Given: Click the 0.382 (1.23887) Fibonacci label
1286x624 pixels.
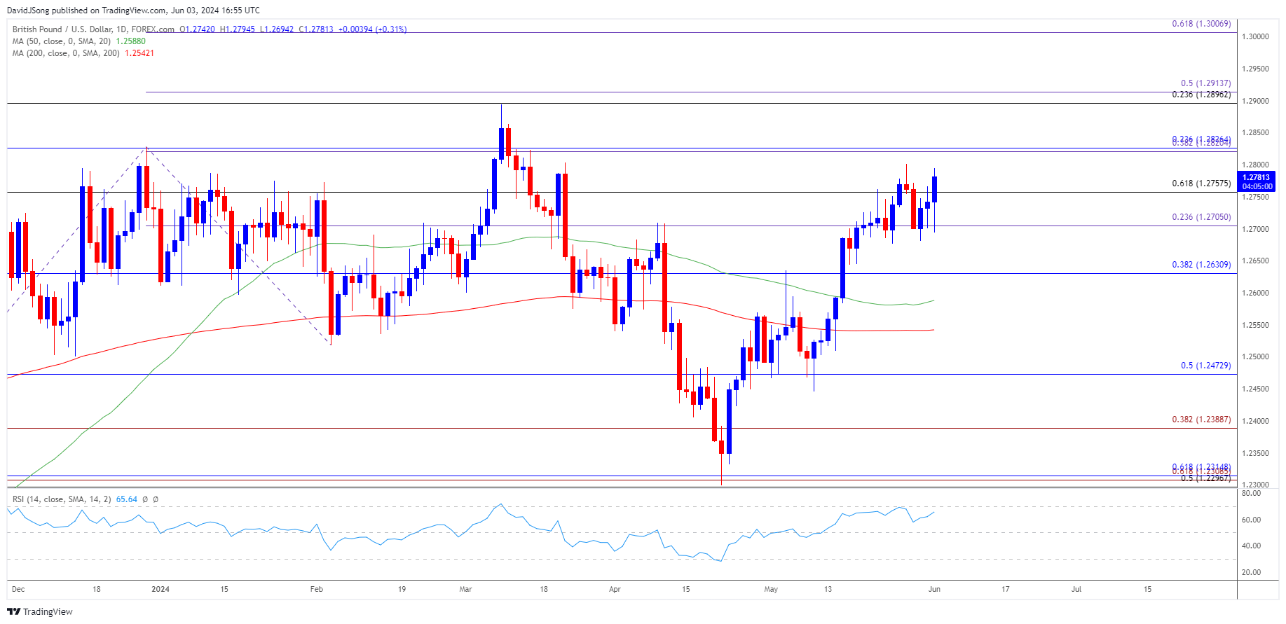Looking at the screenshot, I should click(x=1201, y=420).
